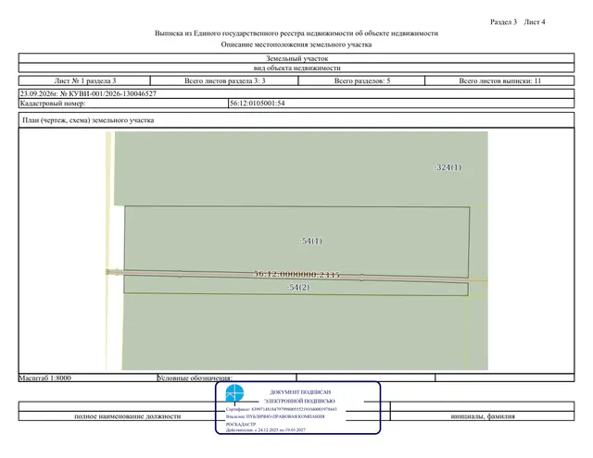Click the "Всего листов раздела 3: 3" cell

[x=224, y=80]
